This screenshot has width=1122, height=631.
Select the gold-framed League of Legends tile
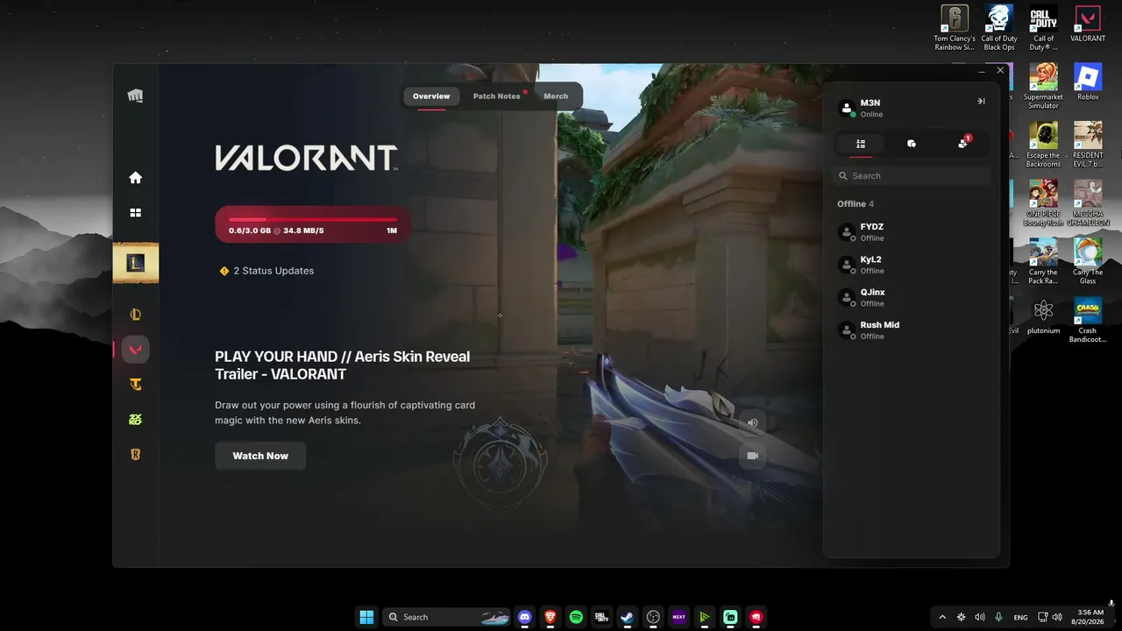(x=135, y=263)
